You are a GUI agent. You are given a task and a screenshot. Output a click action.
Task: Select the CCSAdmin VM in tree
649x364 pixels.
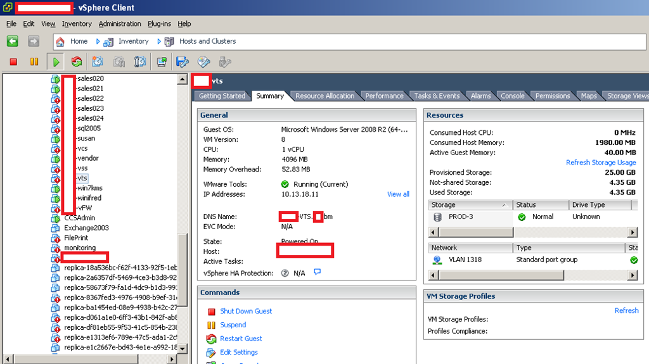click(x=79, y=218)
